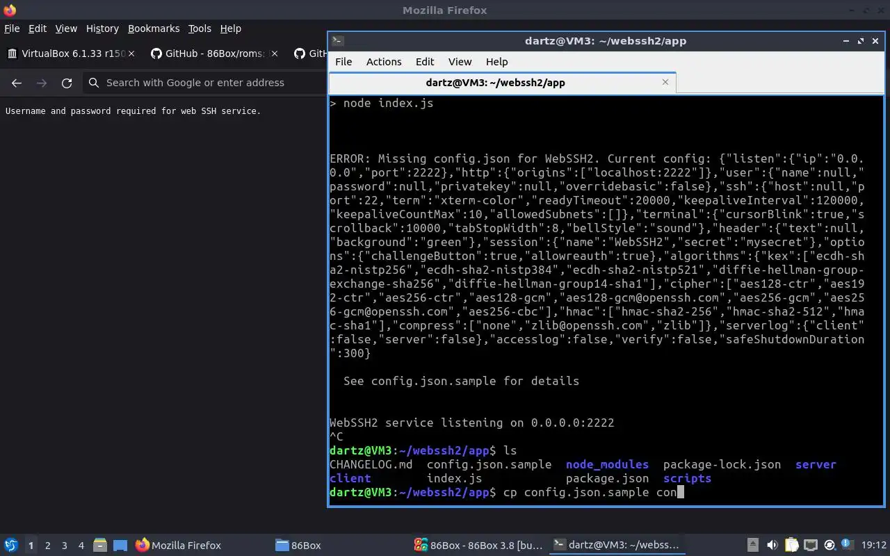
Task: Open the wired network tray icon
Action: click(810, 546)
